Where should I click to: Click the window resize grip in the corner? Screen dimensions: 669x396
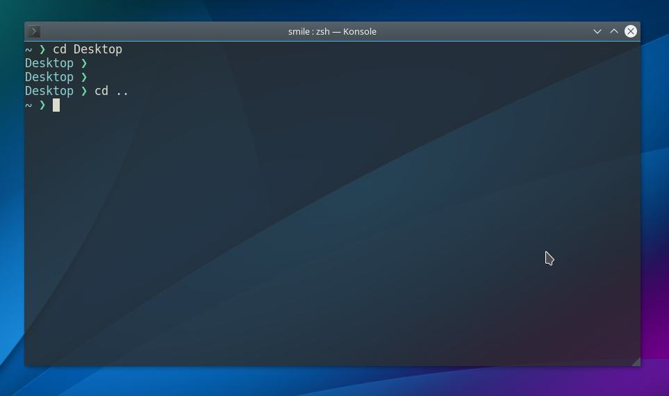(x=636, y=361)
